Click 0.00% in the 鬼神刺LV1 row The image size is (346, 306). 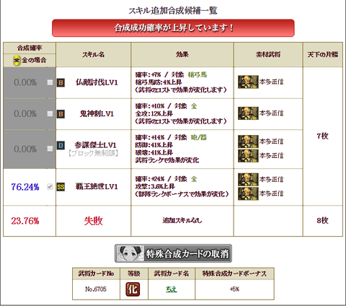coord(25,113)
